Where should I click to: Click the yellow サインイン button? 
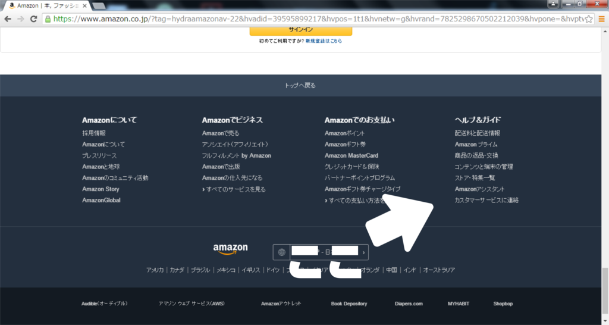coord(300,30)
